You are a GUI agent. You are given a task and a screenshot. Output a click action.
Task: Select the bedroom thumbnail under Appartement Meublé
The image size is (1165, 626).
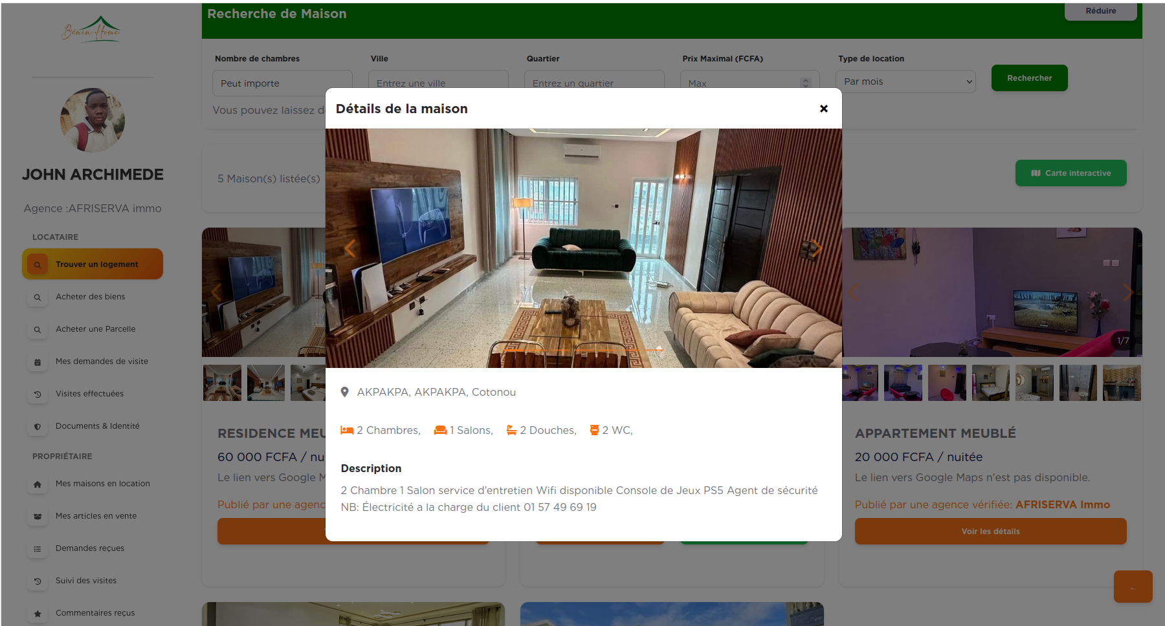click(990, 383)
